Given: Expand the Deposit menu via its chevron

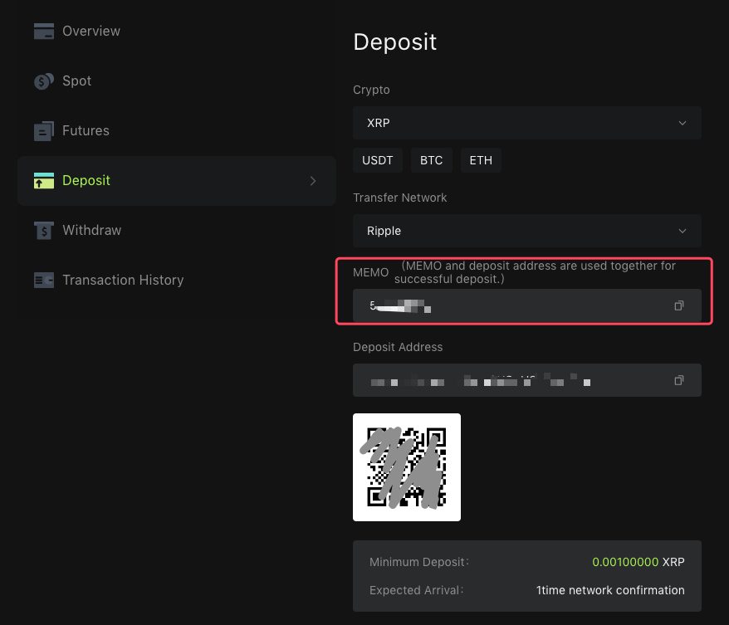Looking at the screenshot, I should (x=312, y=181).
